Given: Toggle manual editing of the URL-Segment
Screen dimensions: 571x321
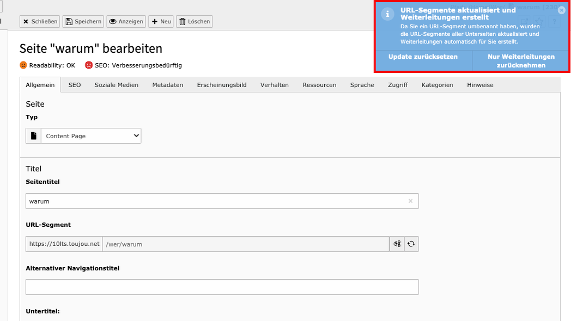Looking at the screenshot, I should click(397, 244).
